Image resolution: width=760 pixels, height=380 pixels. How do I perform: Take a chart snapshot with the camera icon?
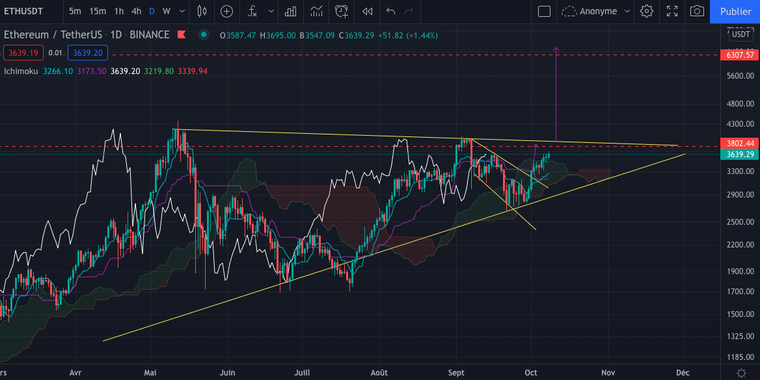click(697, 11)
